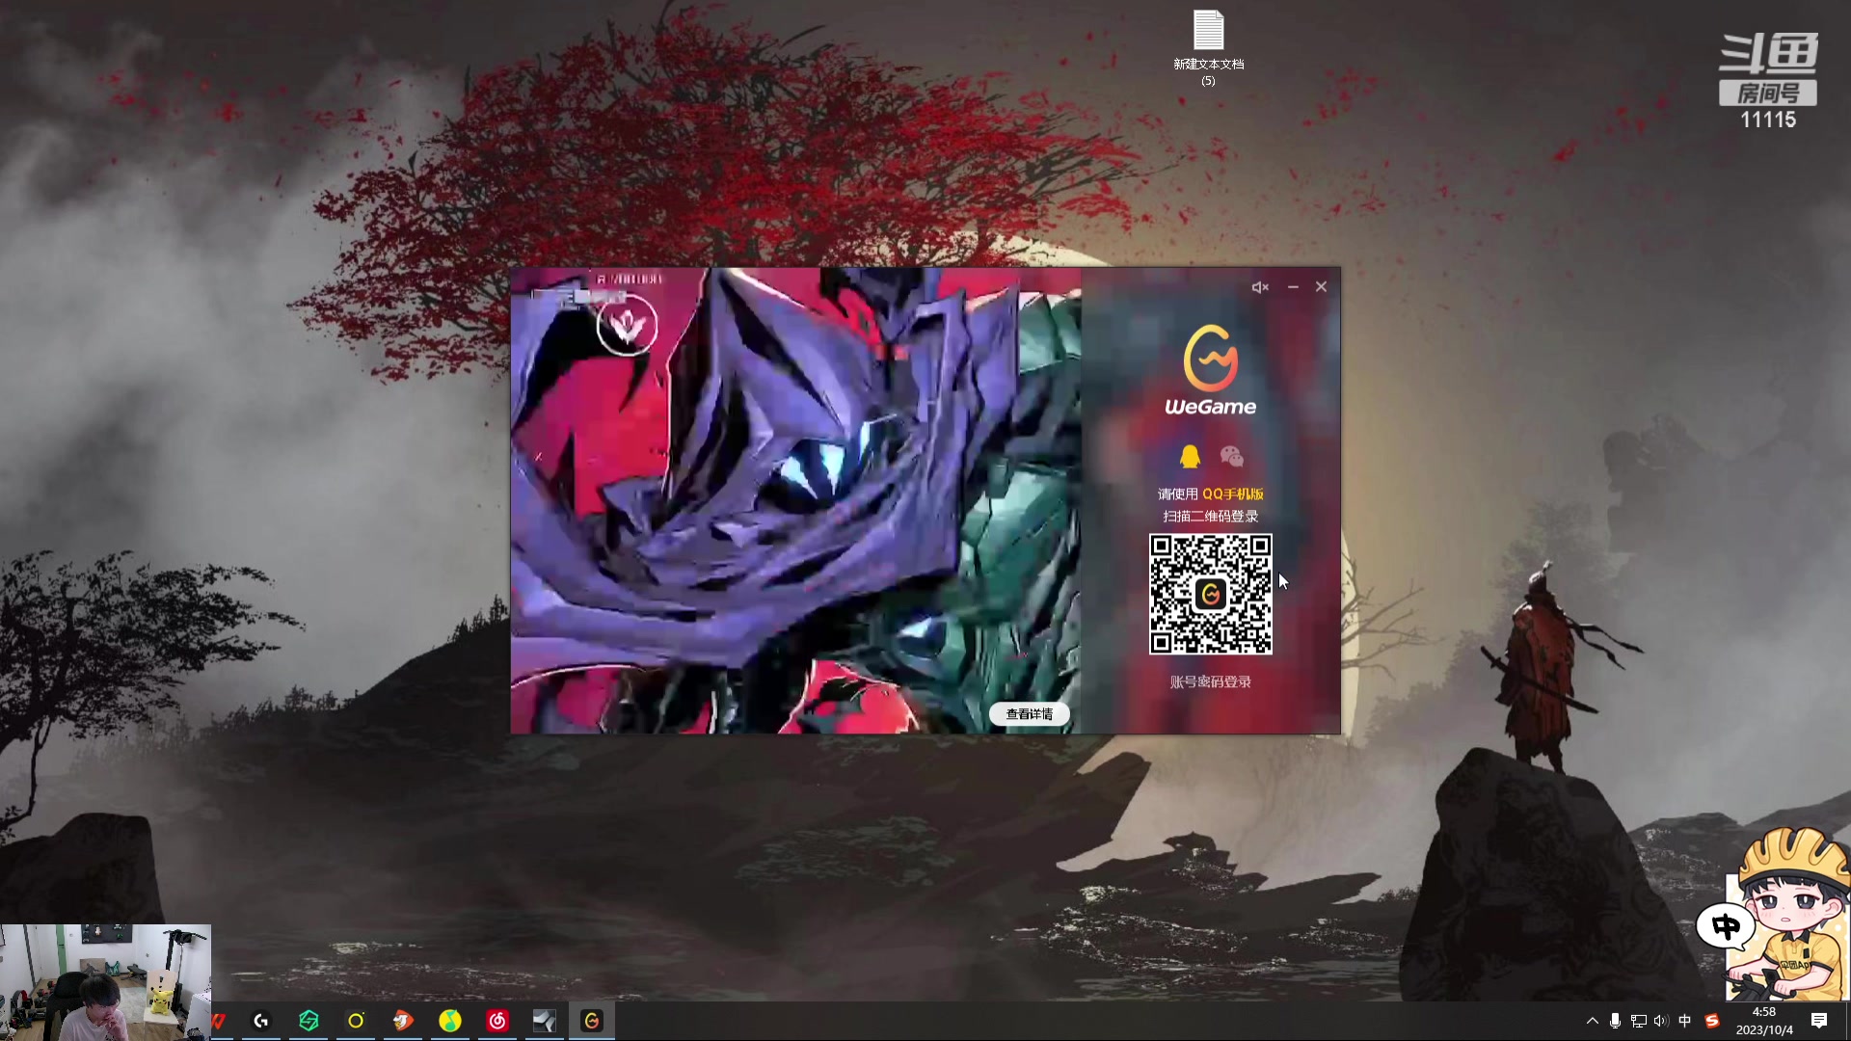Click the 中 speech bubble on mascot

1726,927
